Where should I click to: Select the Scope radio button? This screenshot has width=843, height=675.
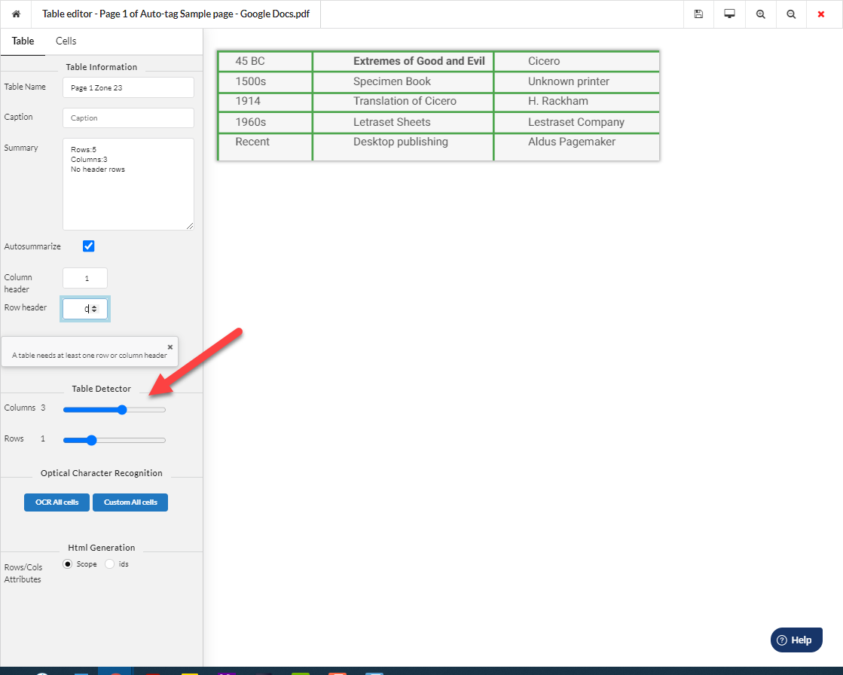point(68,564)
